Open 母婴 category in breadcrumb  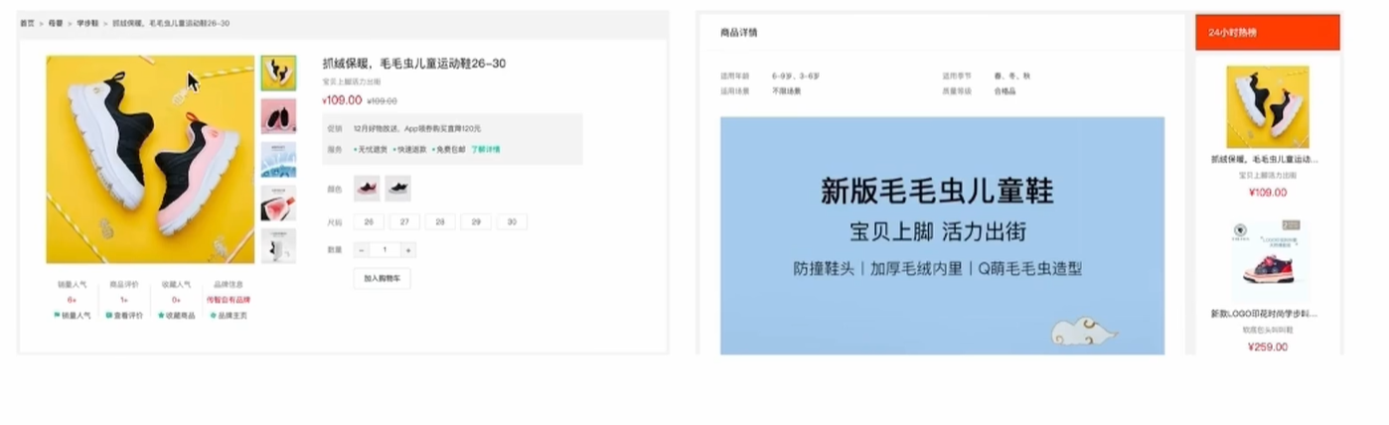tap(56, 22)
